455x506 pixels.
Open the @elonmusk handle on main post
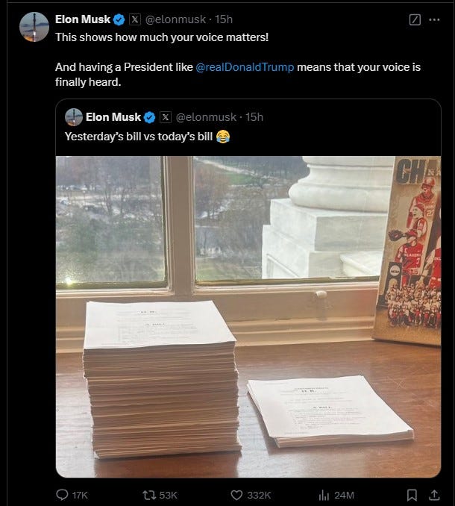(175, 19)
